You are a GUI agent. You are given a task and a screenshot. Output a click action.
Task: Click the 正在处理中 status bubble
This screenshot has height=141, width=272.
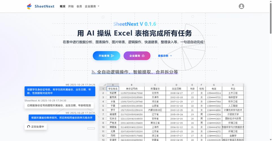(36, 127)
